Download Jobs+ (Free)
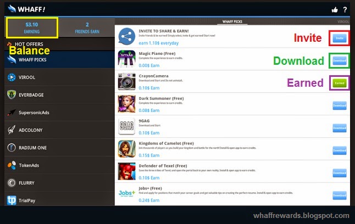Screen dimensions: 355x224 point(340,195)
